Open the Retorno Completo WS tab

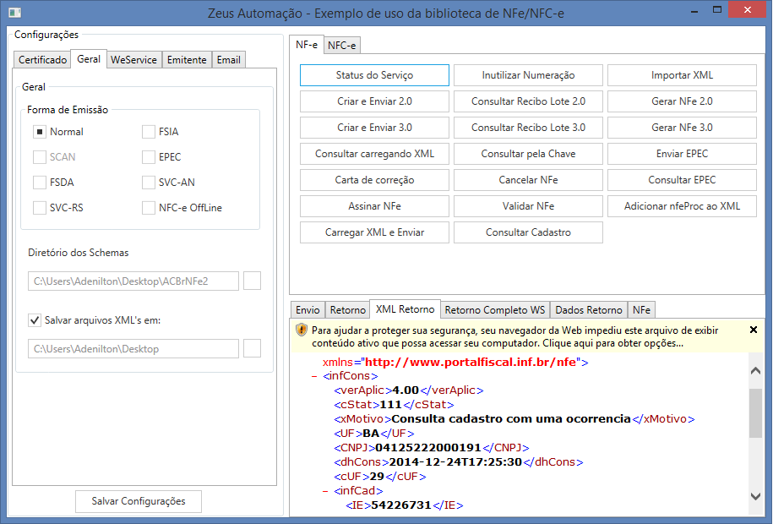coord(495,310)
